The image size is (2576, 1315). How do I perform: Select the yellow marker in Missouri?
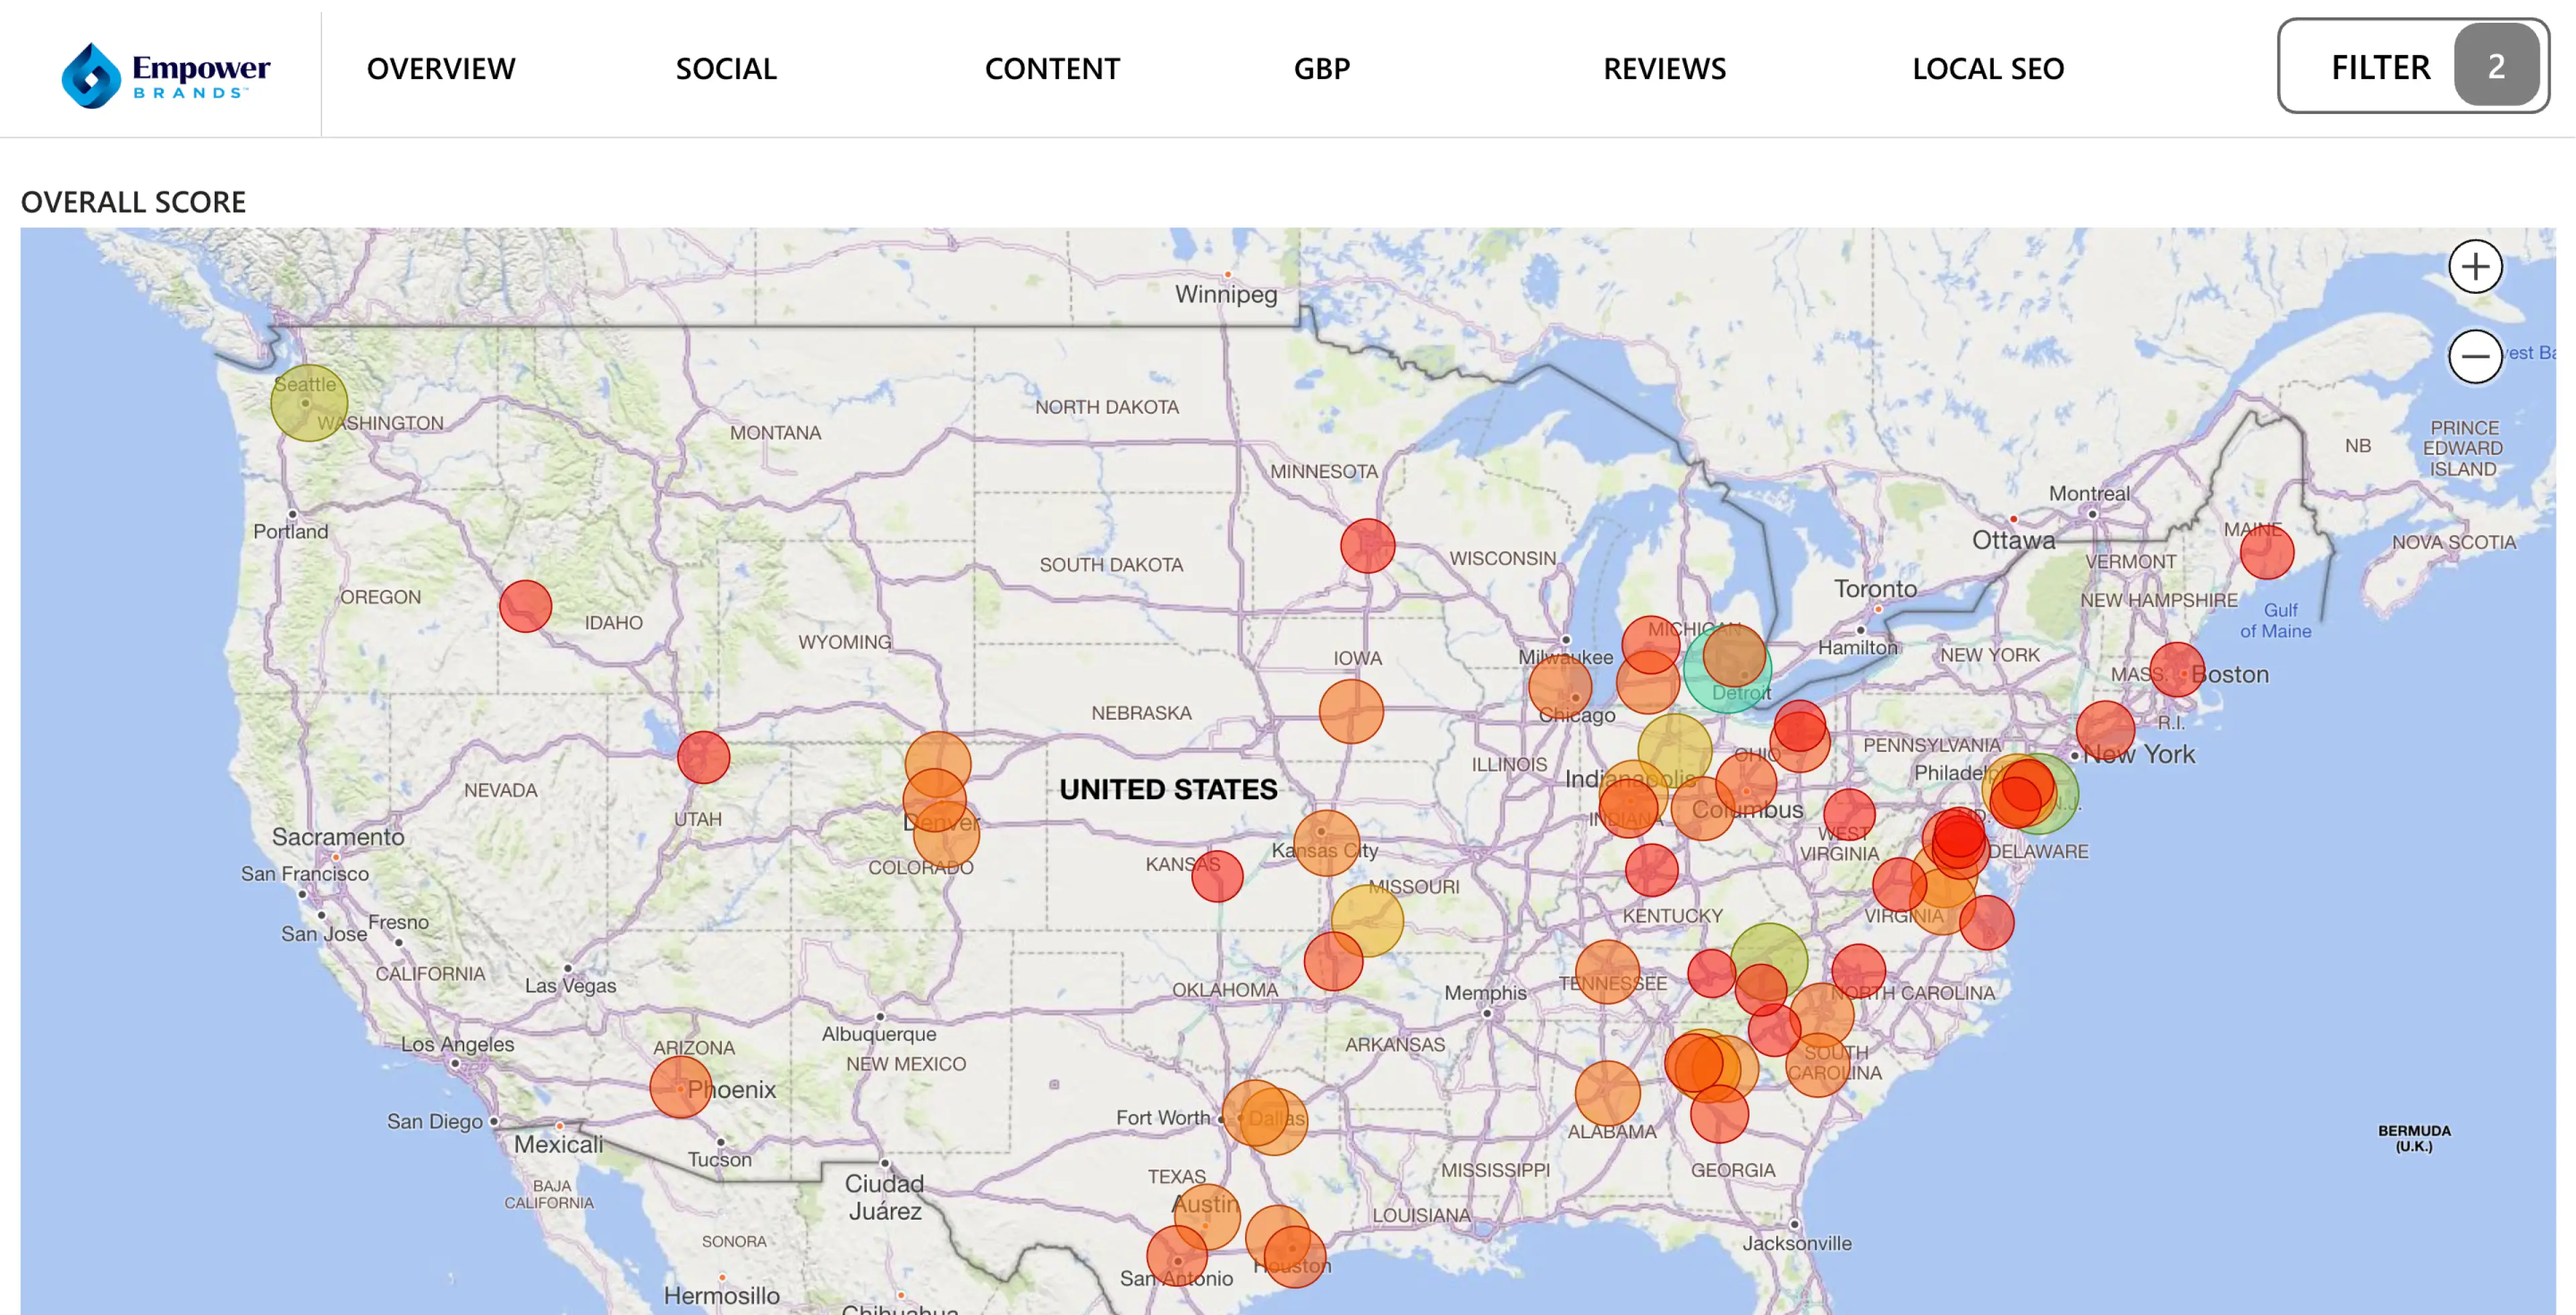click(1367, 920)
